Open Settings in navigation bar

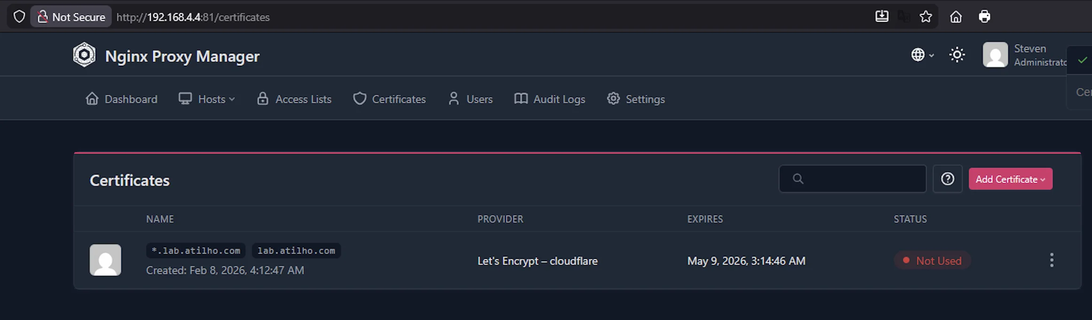tap(636, 99)
